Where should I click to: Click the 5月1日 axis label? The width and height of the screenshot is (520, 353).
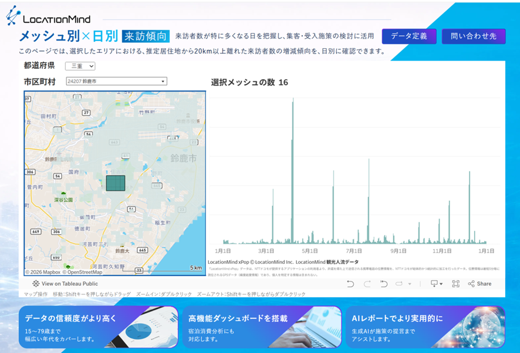pyautogui.click(x=309, y=251)
